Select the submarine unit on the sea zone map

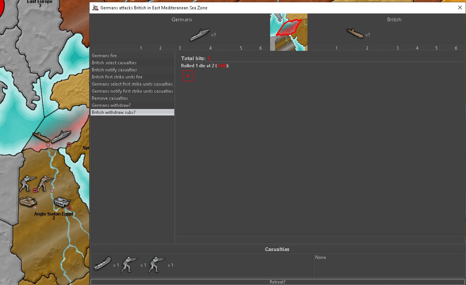(x=41, y=137)
